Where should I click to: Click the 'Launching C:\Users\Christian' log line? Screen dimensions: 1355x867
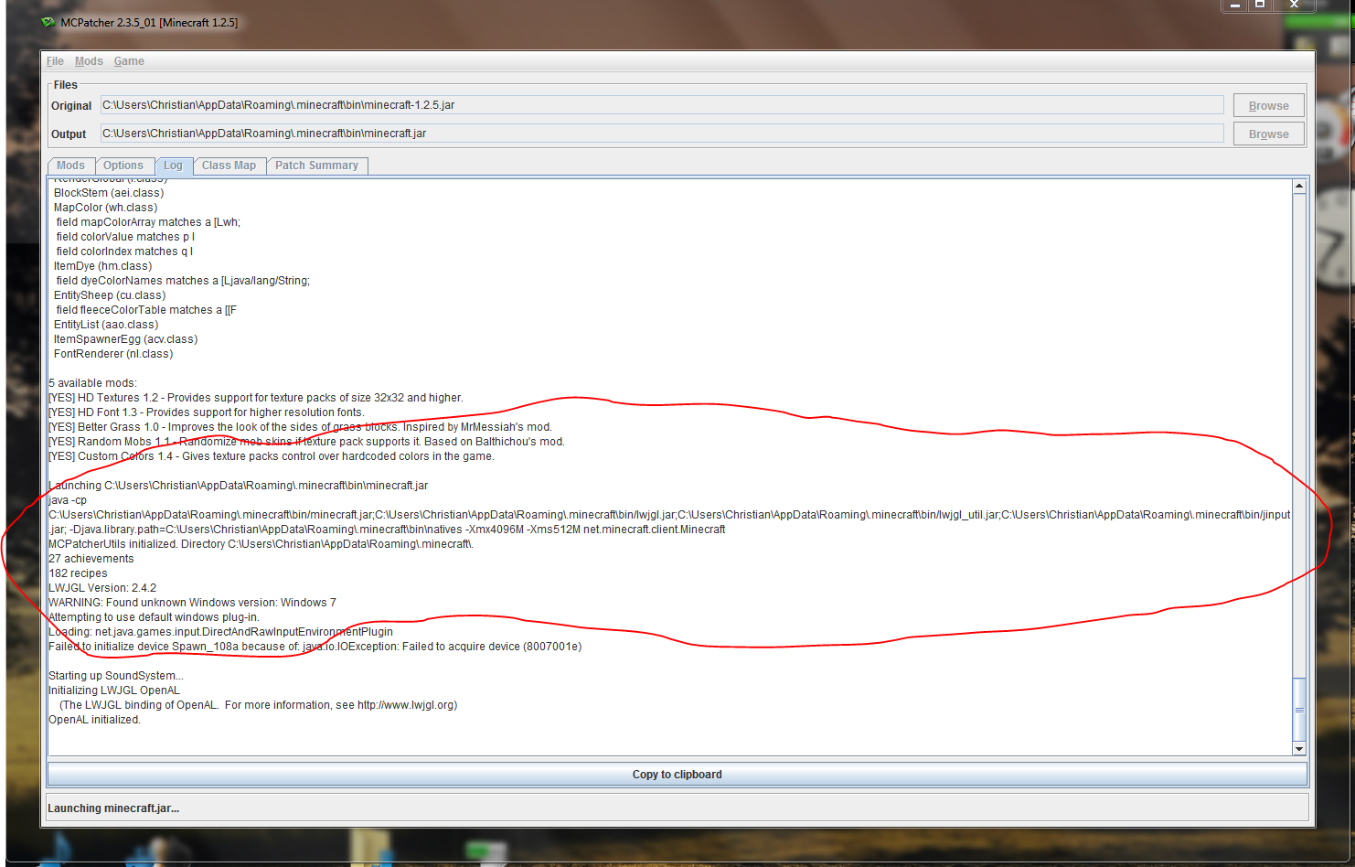[x=239, y=486]
